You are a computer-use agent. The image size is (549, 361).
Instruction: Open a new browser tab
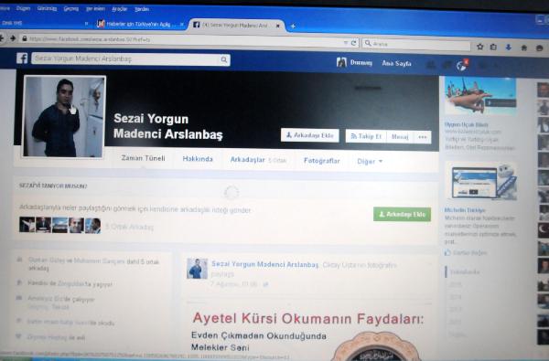[293, 26]
